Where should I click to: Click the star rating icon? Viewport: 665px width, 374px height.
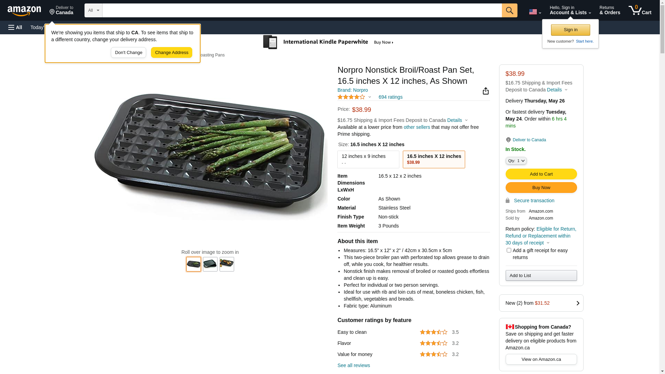tap(351, 97)
